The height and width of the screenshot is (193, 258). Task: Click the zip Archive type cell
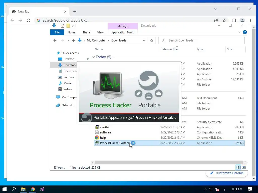click(204, 79)
